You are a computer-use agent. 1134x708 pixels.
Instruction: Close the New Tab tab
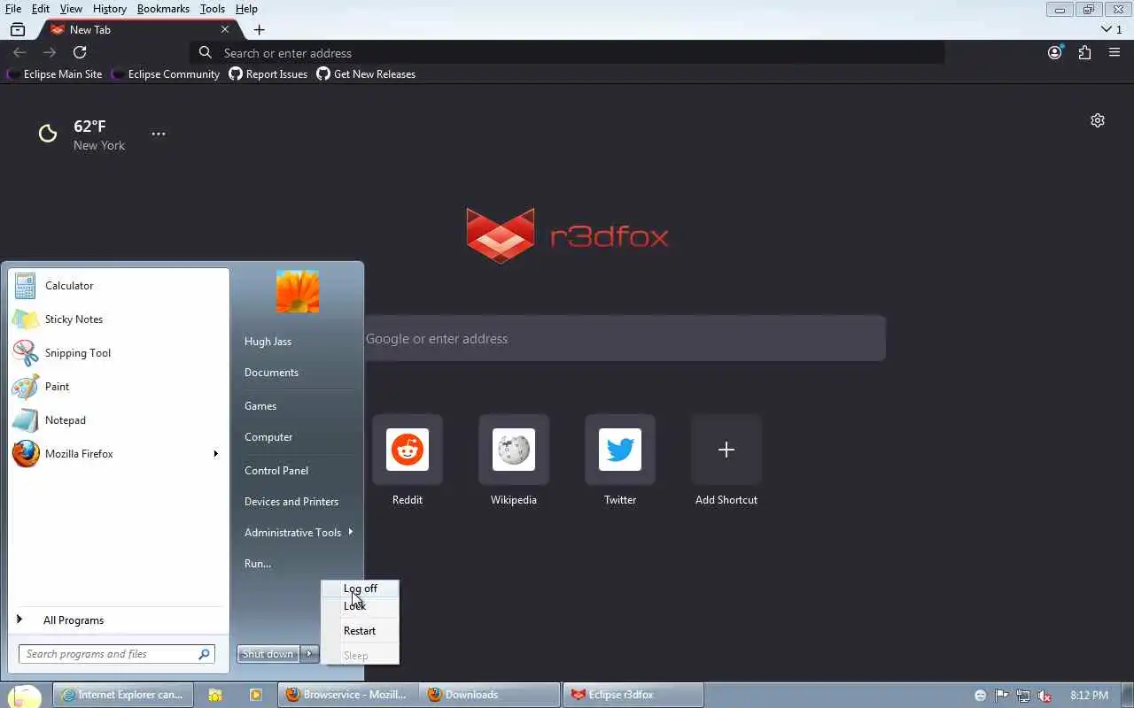click(x=225, y=30)
